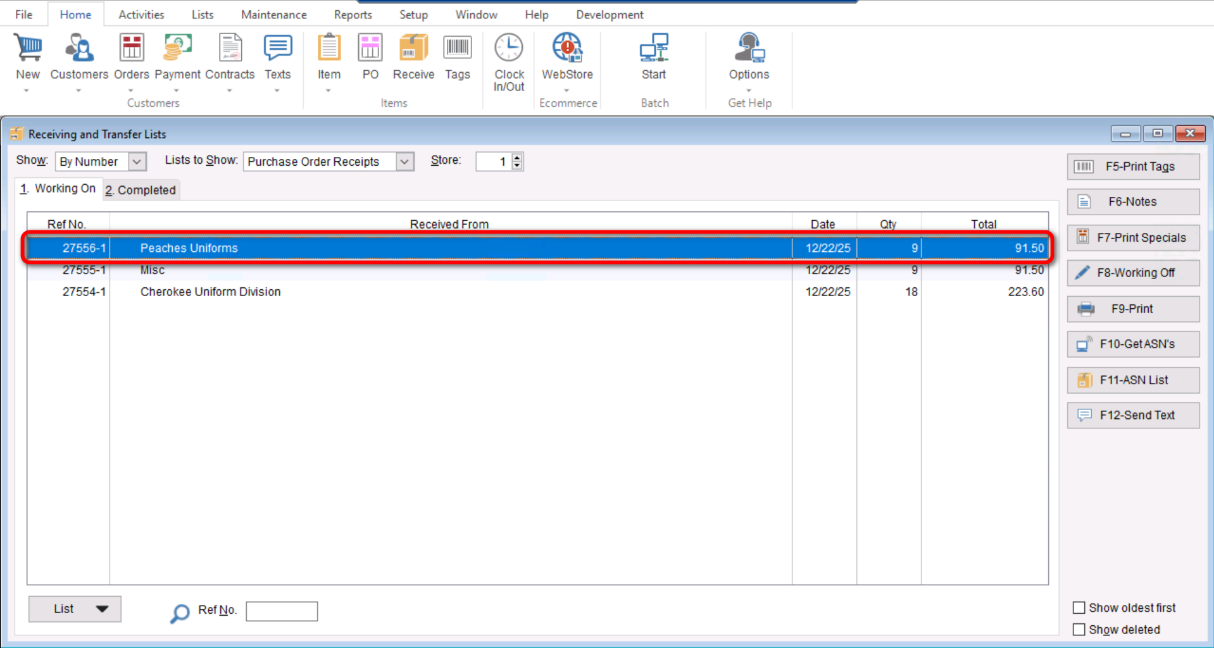
Task: Expand the Show By Number dropdown
Action: tap(137, 162)
